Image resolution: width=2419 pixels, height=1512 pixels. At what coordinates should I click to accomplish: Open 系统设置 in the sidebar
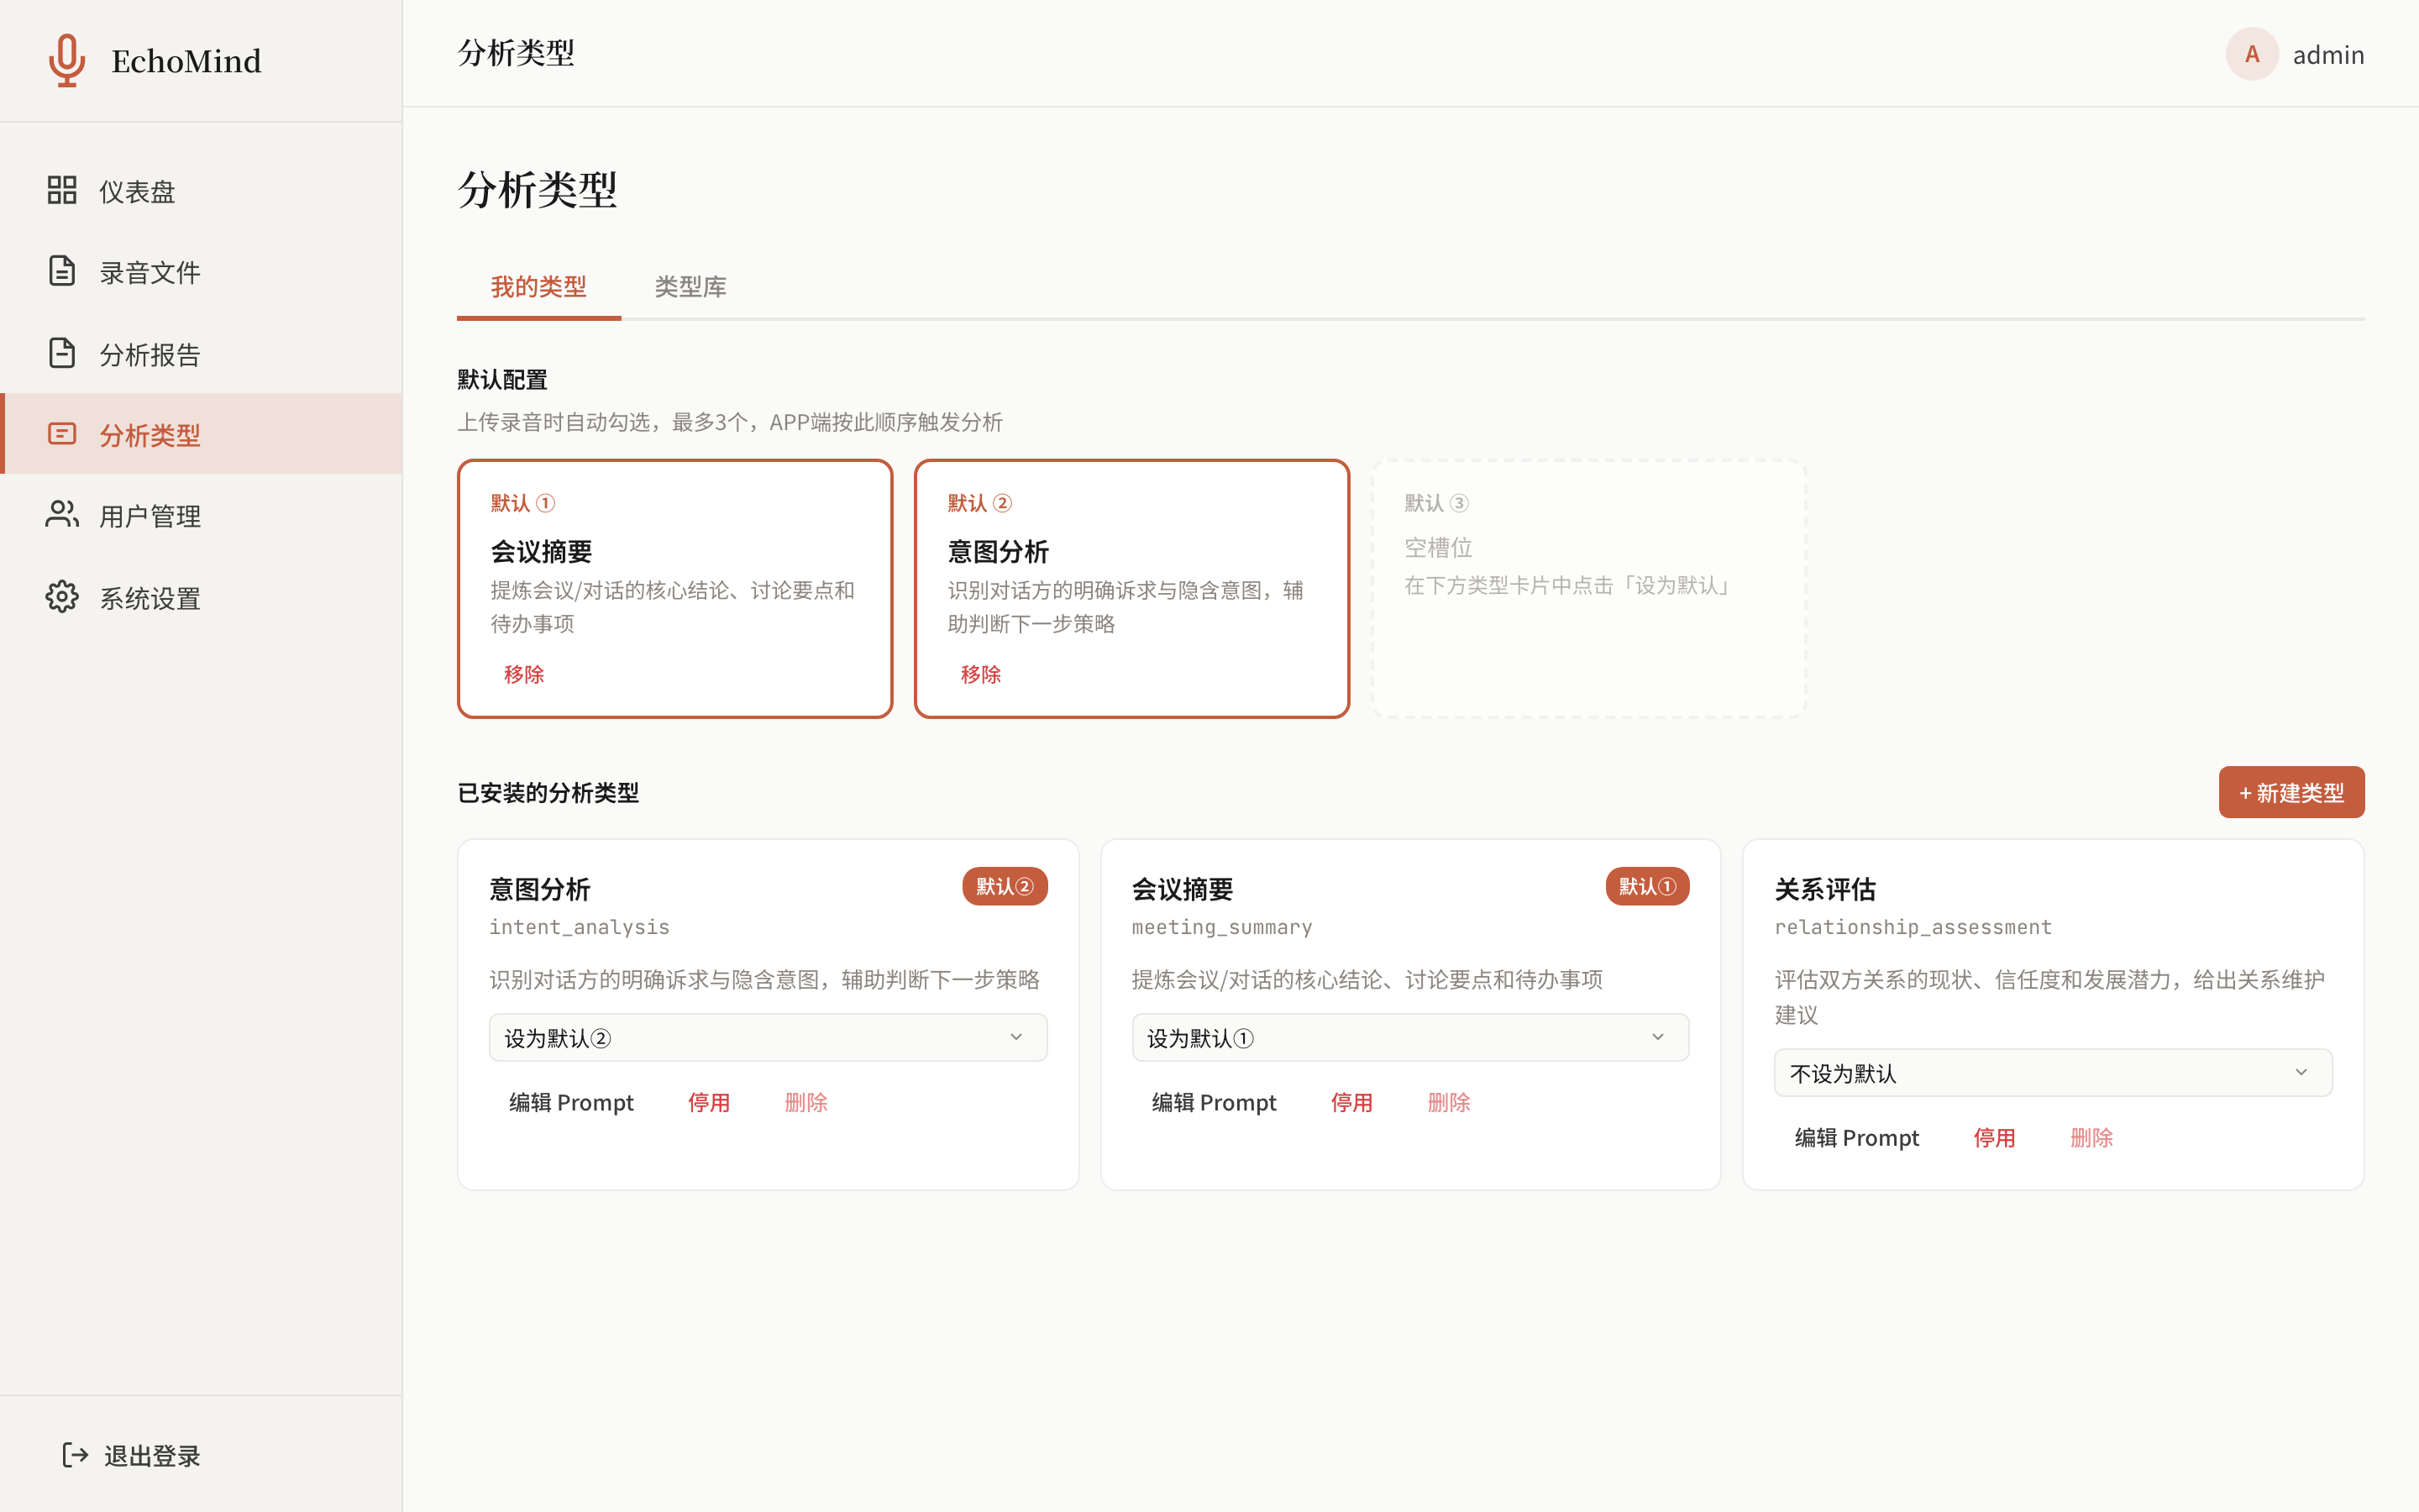201,597
